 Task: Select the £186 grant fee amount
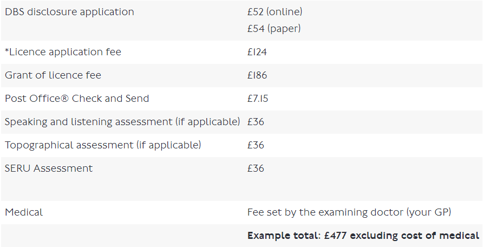click(257, 75)
